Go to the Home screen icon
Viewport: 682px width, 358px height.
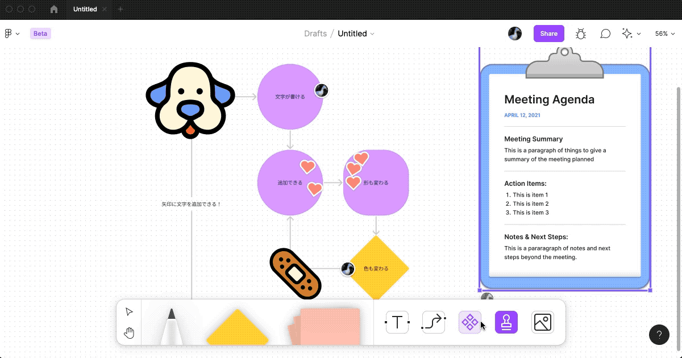tap(54, 9)
